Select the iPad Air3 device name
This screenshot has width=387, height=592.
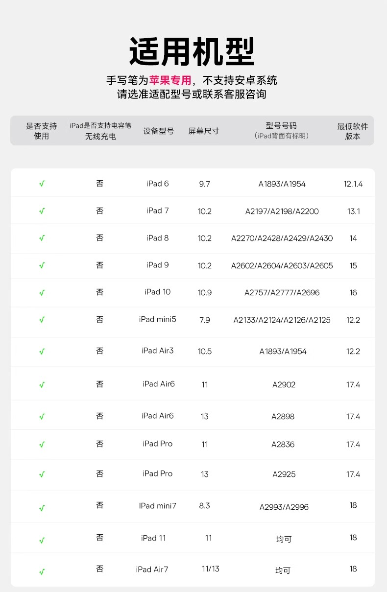click(x=158, y=351)
